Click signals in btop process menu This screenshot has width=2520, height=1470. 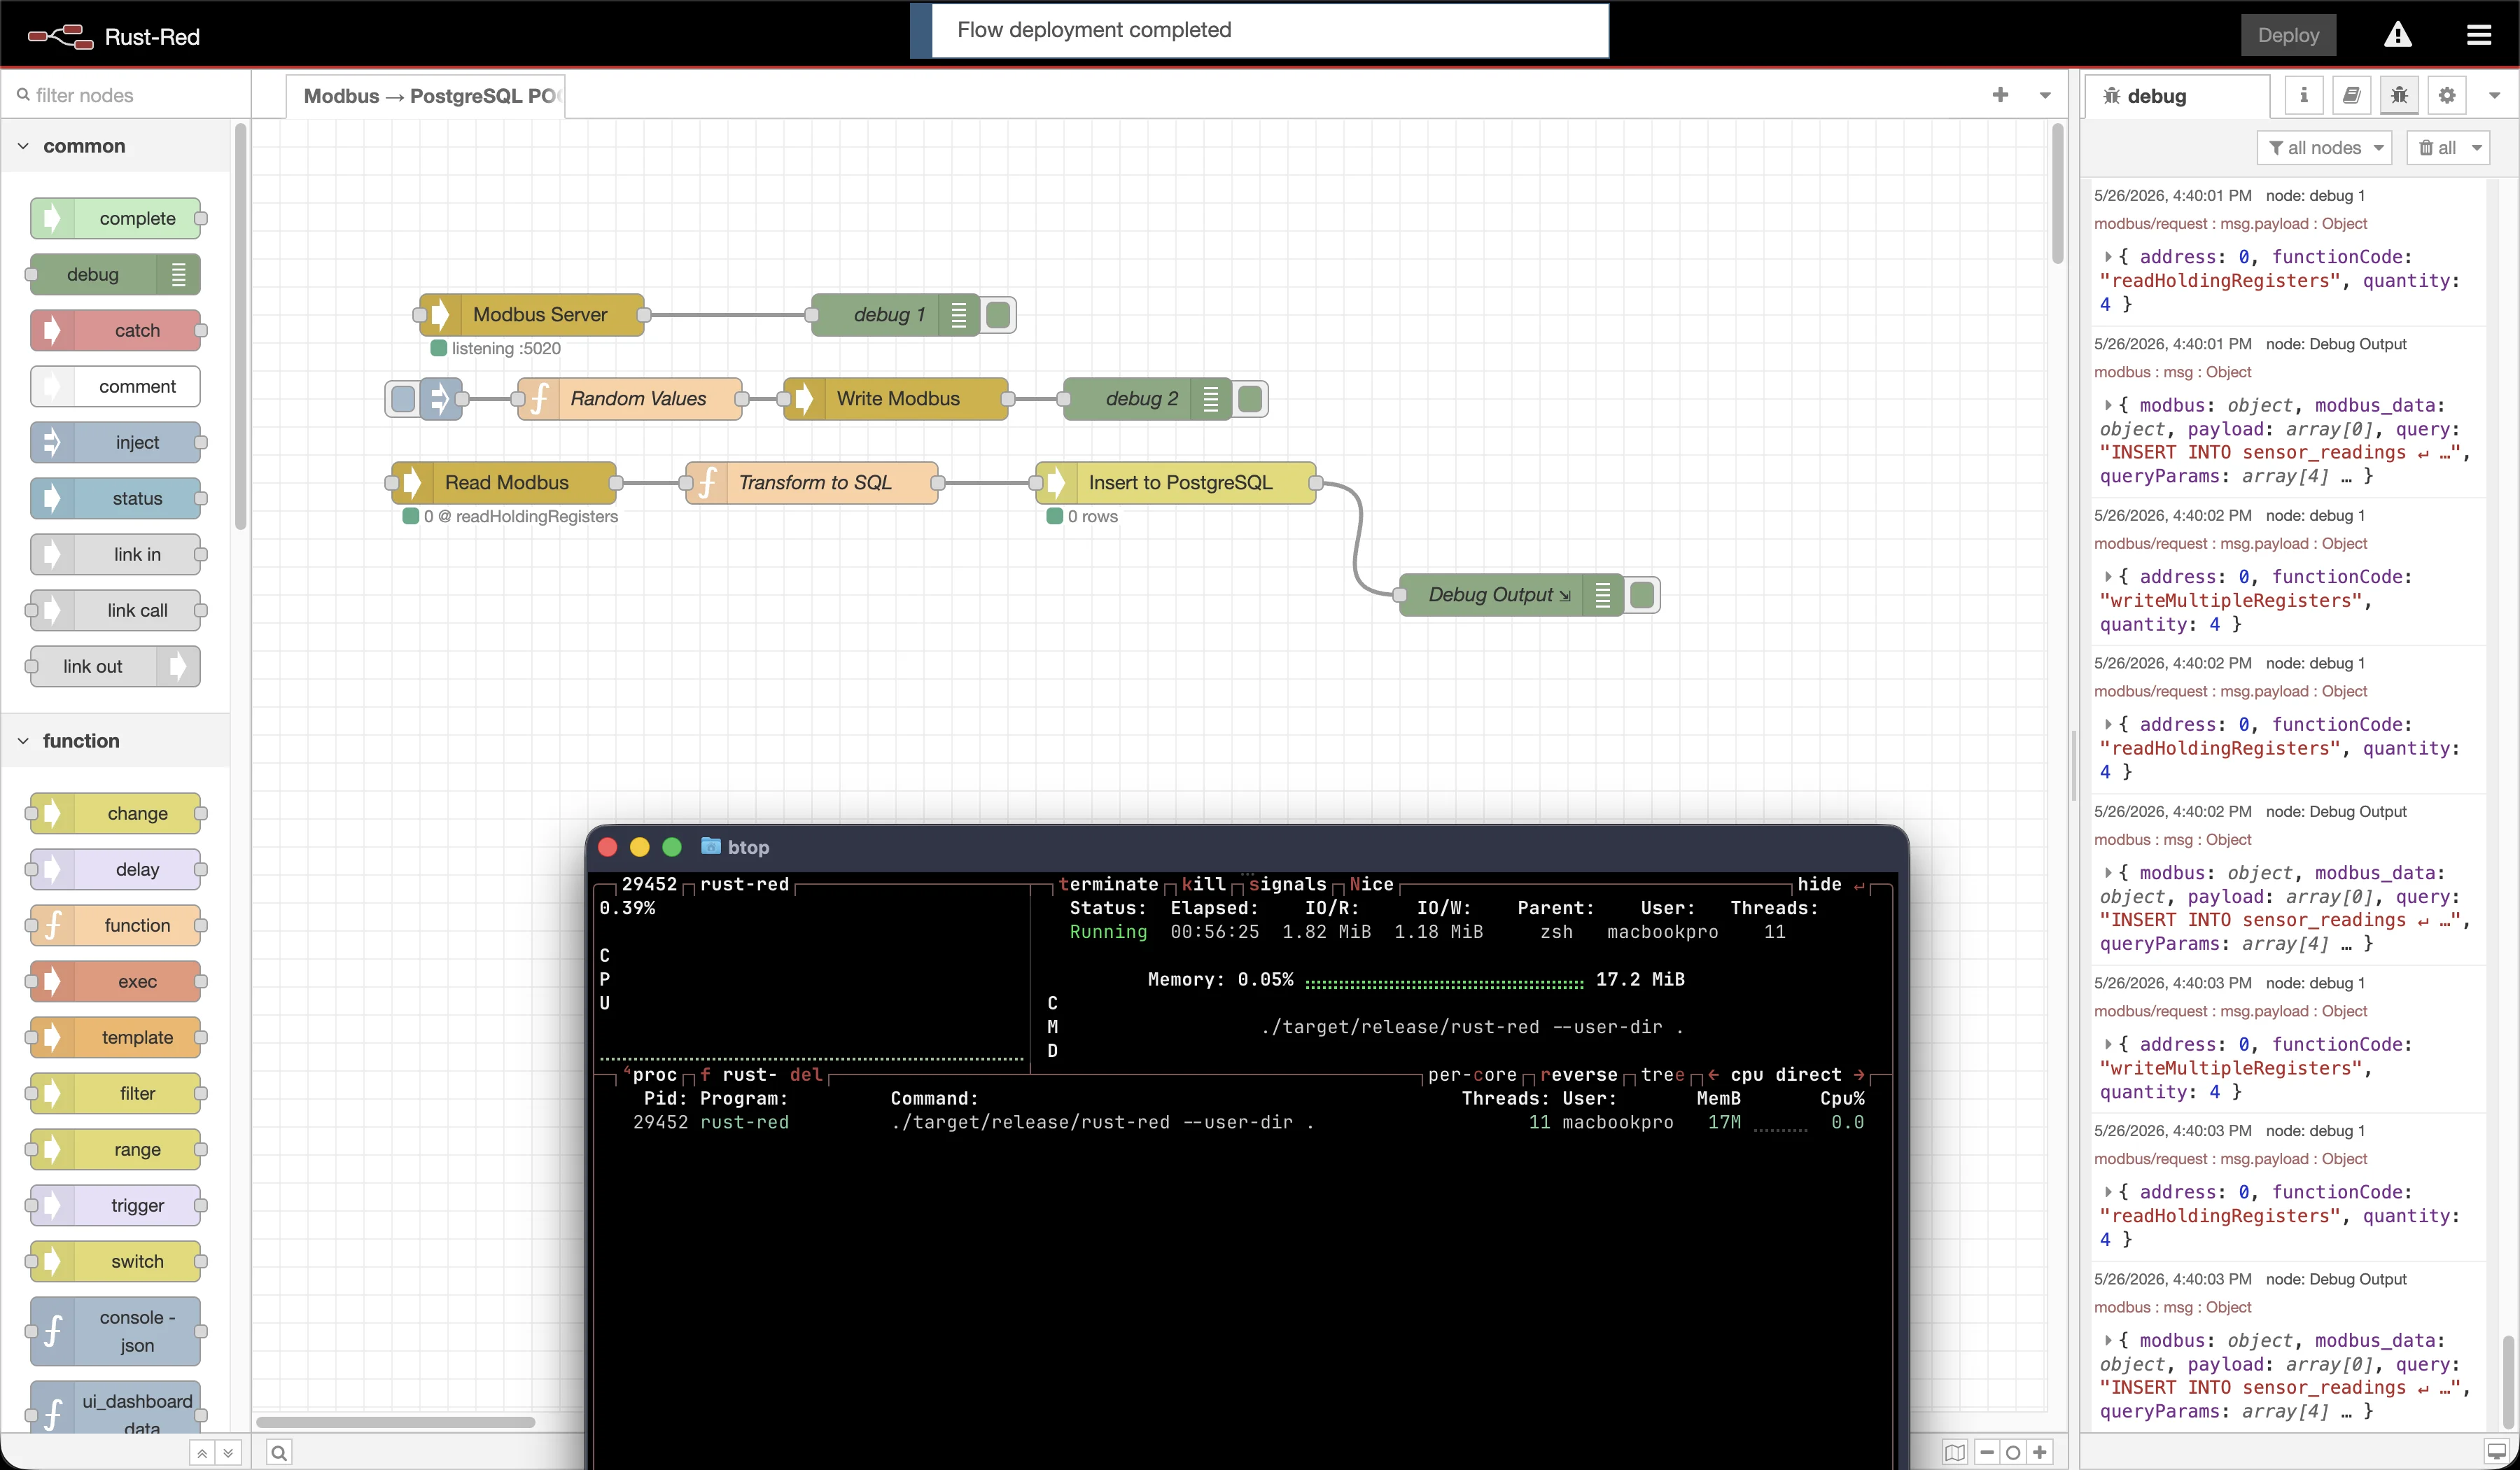1288,884
